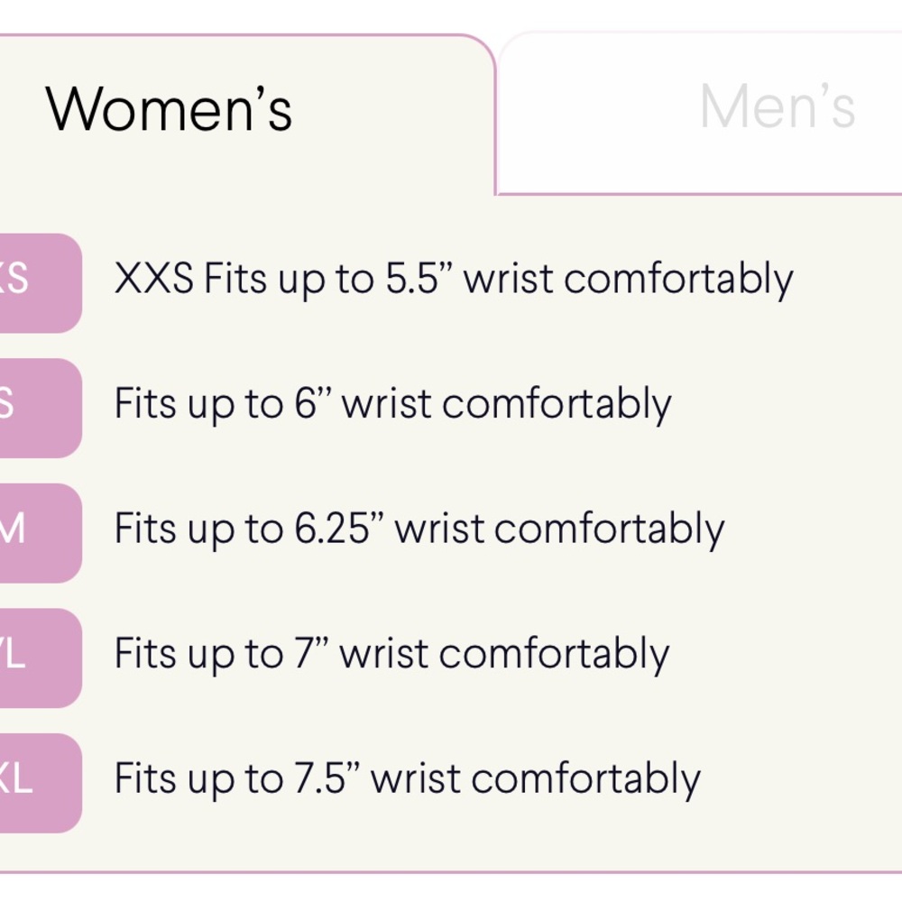Select 'Fits up to 6.25” wrist comfortably' line
The width and height of the screenshot is (902, 902).
(419, 529)
